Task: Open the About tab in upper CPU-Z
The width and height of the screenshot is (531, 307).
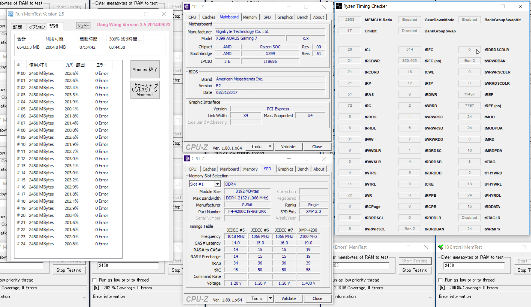Action: (x=318, y=17)
